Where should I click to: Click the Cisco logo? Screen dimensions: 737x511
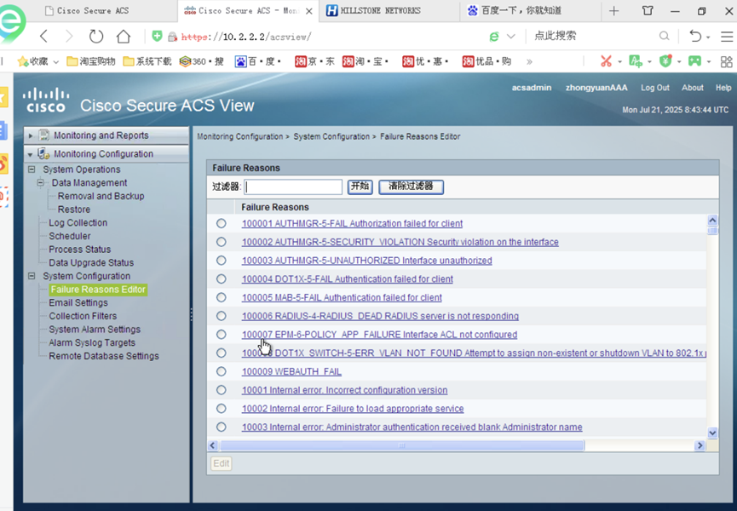pyautogui.click(x=46, y=100)
